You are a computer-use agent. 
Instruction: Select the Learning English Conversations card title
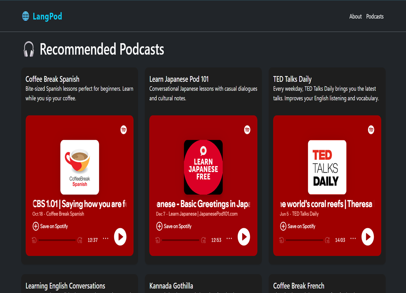tap(65, 286)
